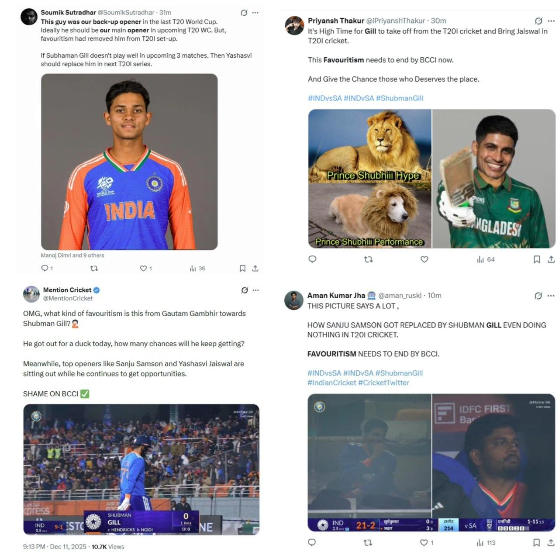The height and width of the screenshot is (559, 559).
Task: View analytics on Aman Kumar Jha's tweet
Action: [486, 542]
